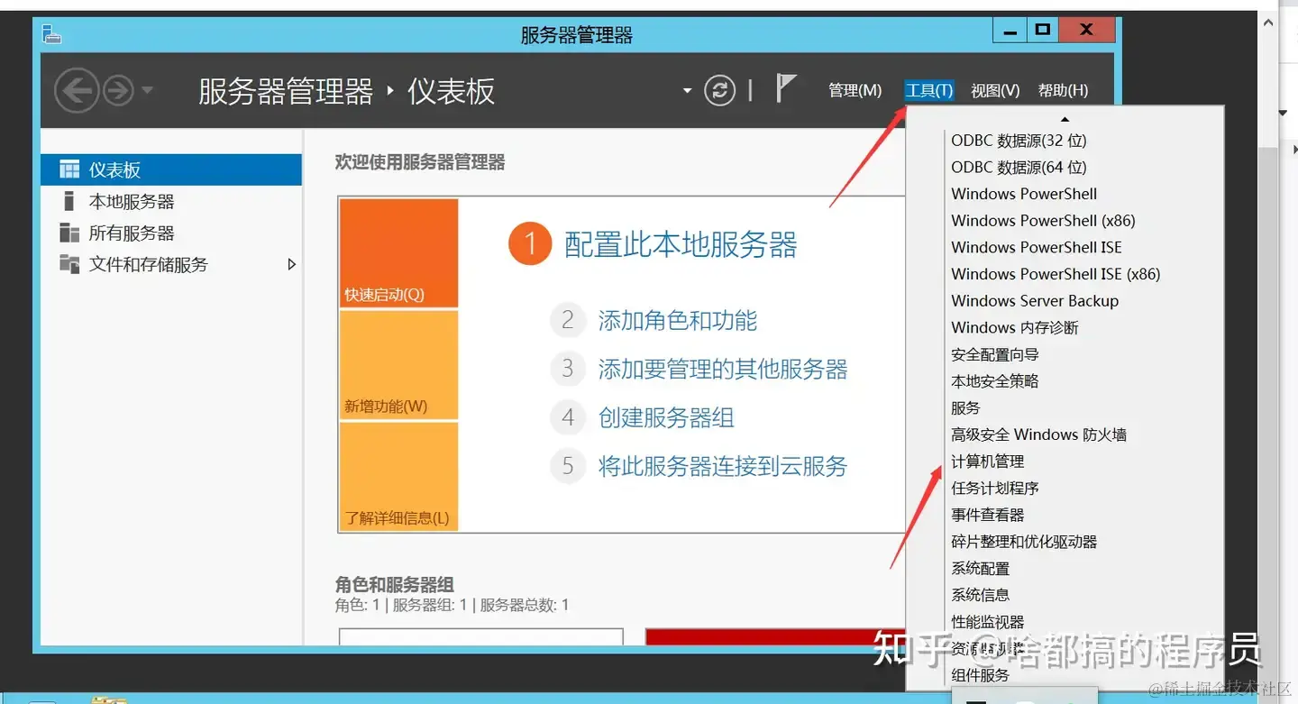Image resolution: width=1298 pixels, height=704 pixels.
Task: Open 安全配置向导 from tools menu
Action: click(x=995, y=354)
